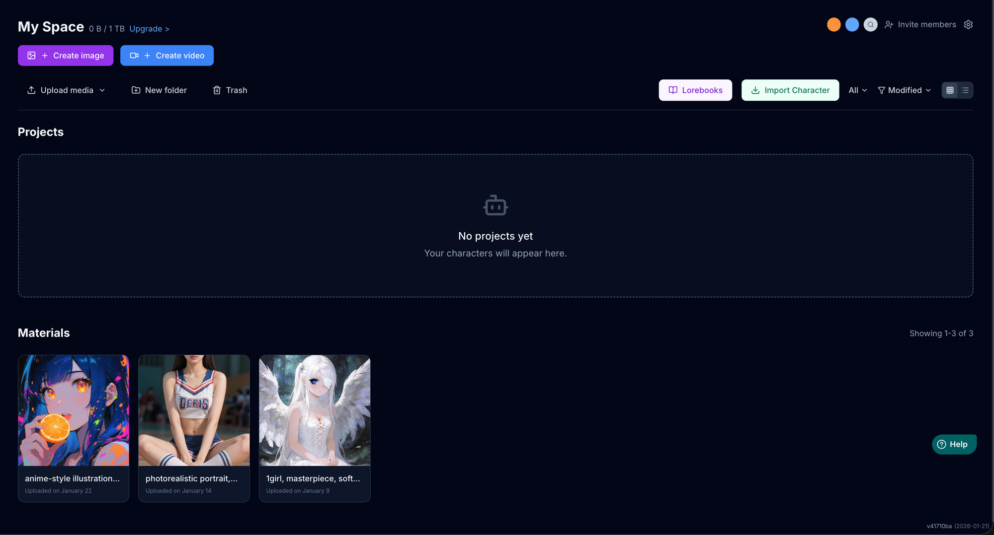Open settings via the gear icon

point(968,24)
